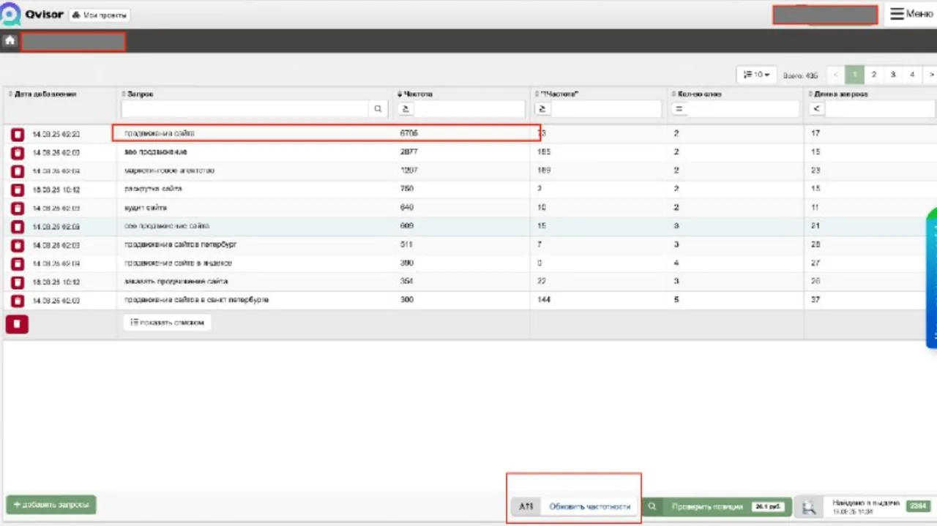Remove the "заказать продвижение сайта" query
The height and width of the screenshot is (526, 937).
point(18,282)
